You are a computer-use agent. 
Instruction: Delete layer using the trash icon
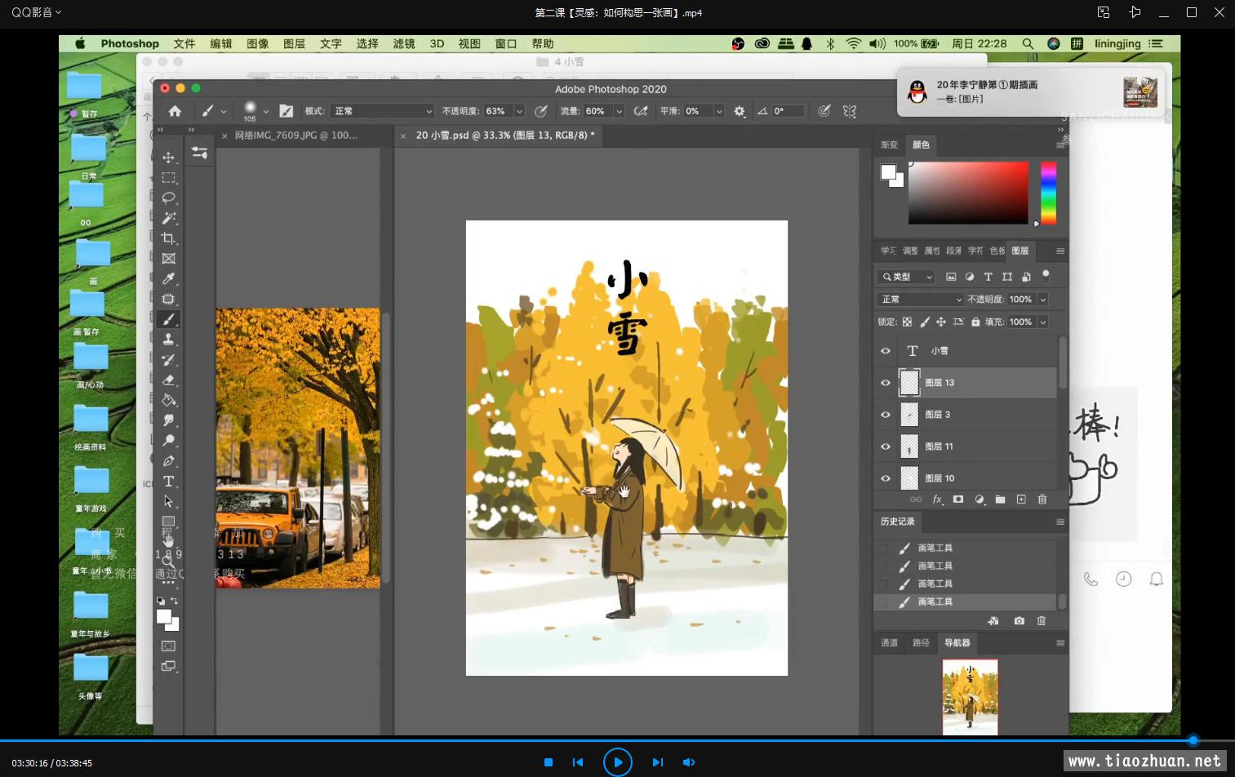(x=1042, y=499)
